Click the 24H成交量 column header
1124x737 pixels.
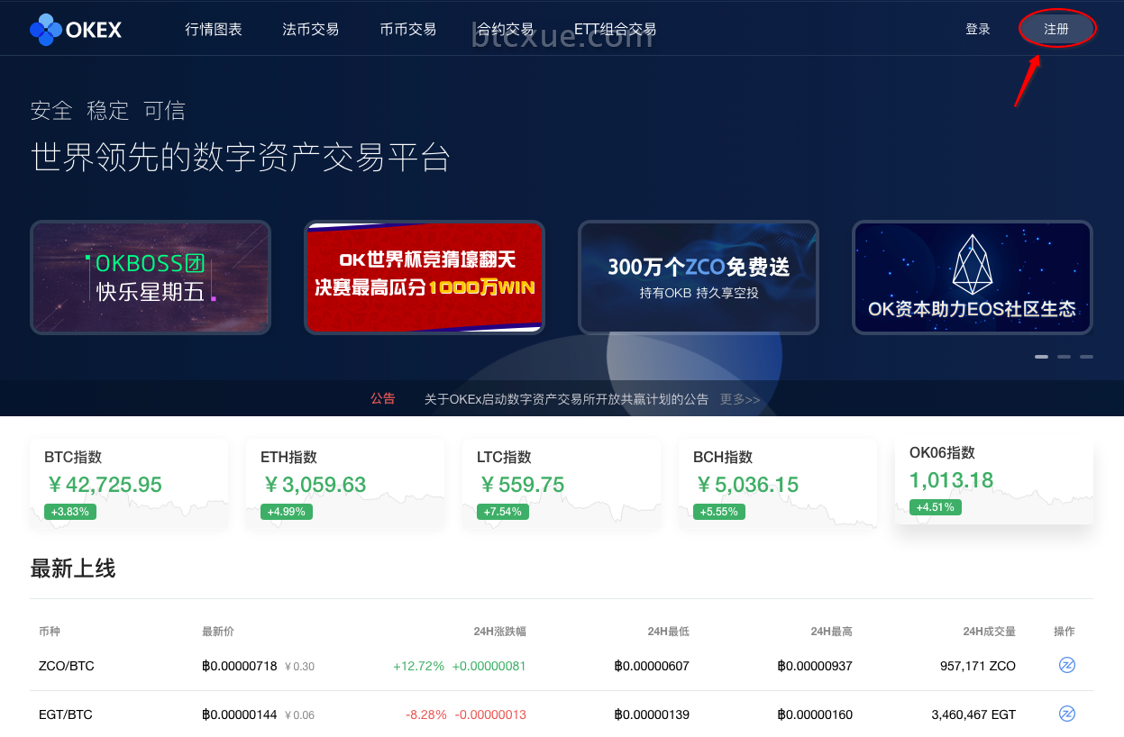coord(990,632)
